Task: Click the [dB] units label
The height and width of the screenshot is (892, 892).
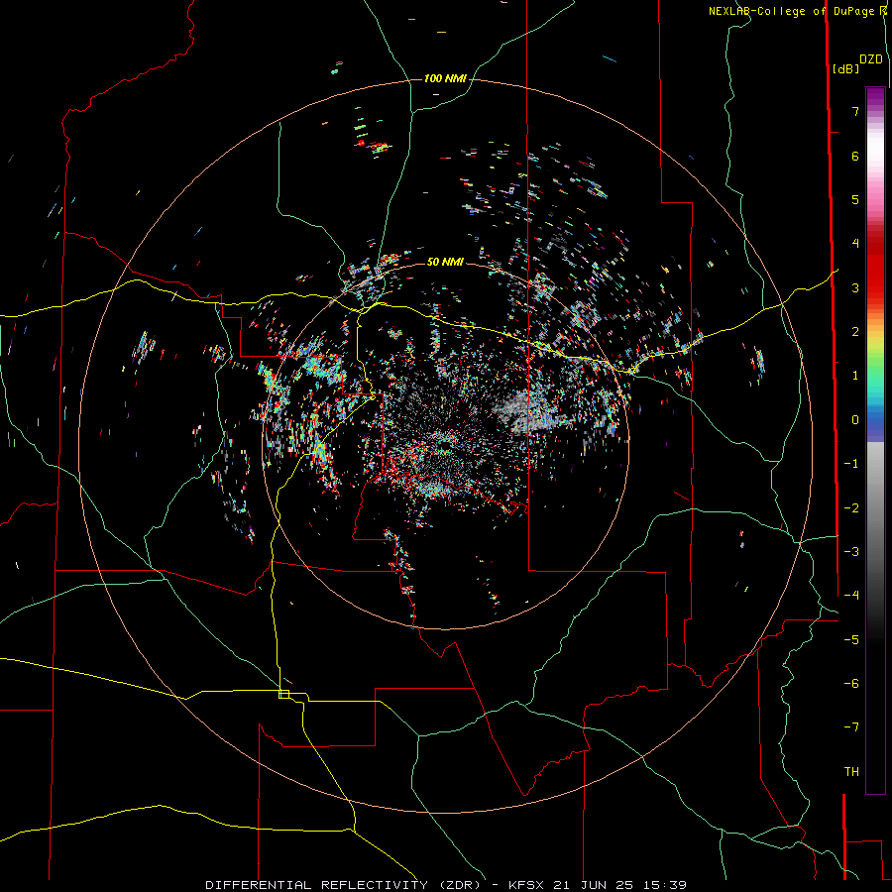Action: [x=846, y=68]
